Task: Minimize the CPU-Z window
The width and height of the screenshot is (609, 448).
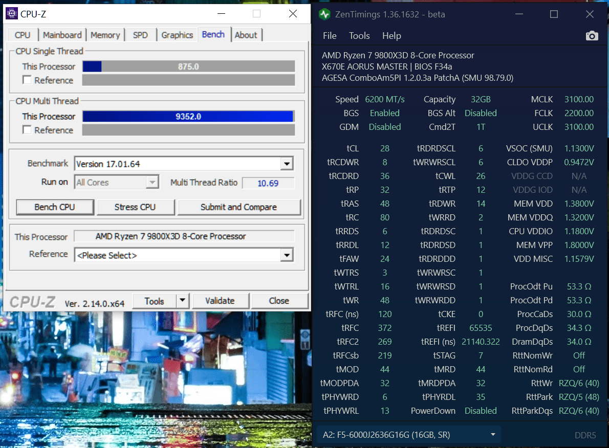Action: point(220,14)
